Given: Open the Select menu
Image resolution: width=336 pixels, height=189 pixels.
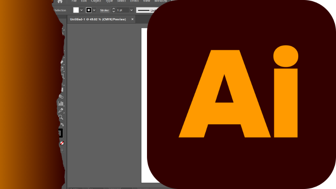Looking at the screenshot, I should 121,1.
